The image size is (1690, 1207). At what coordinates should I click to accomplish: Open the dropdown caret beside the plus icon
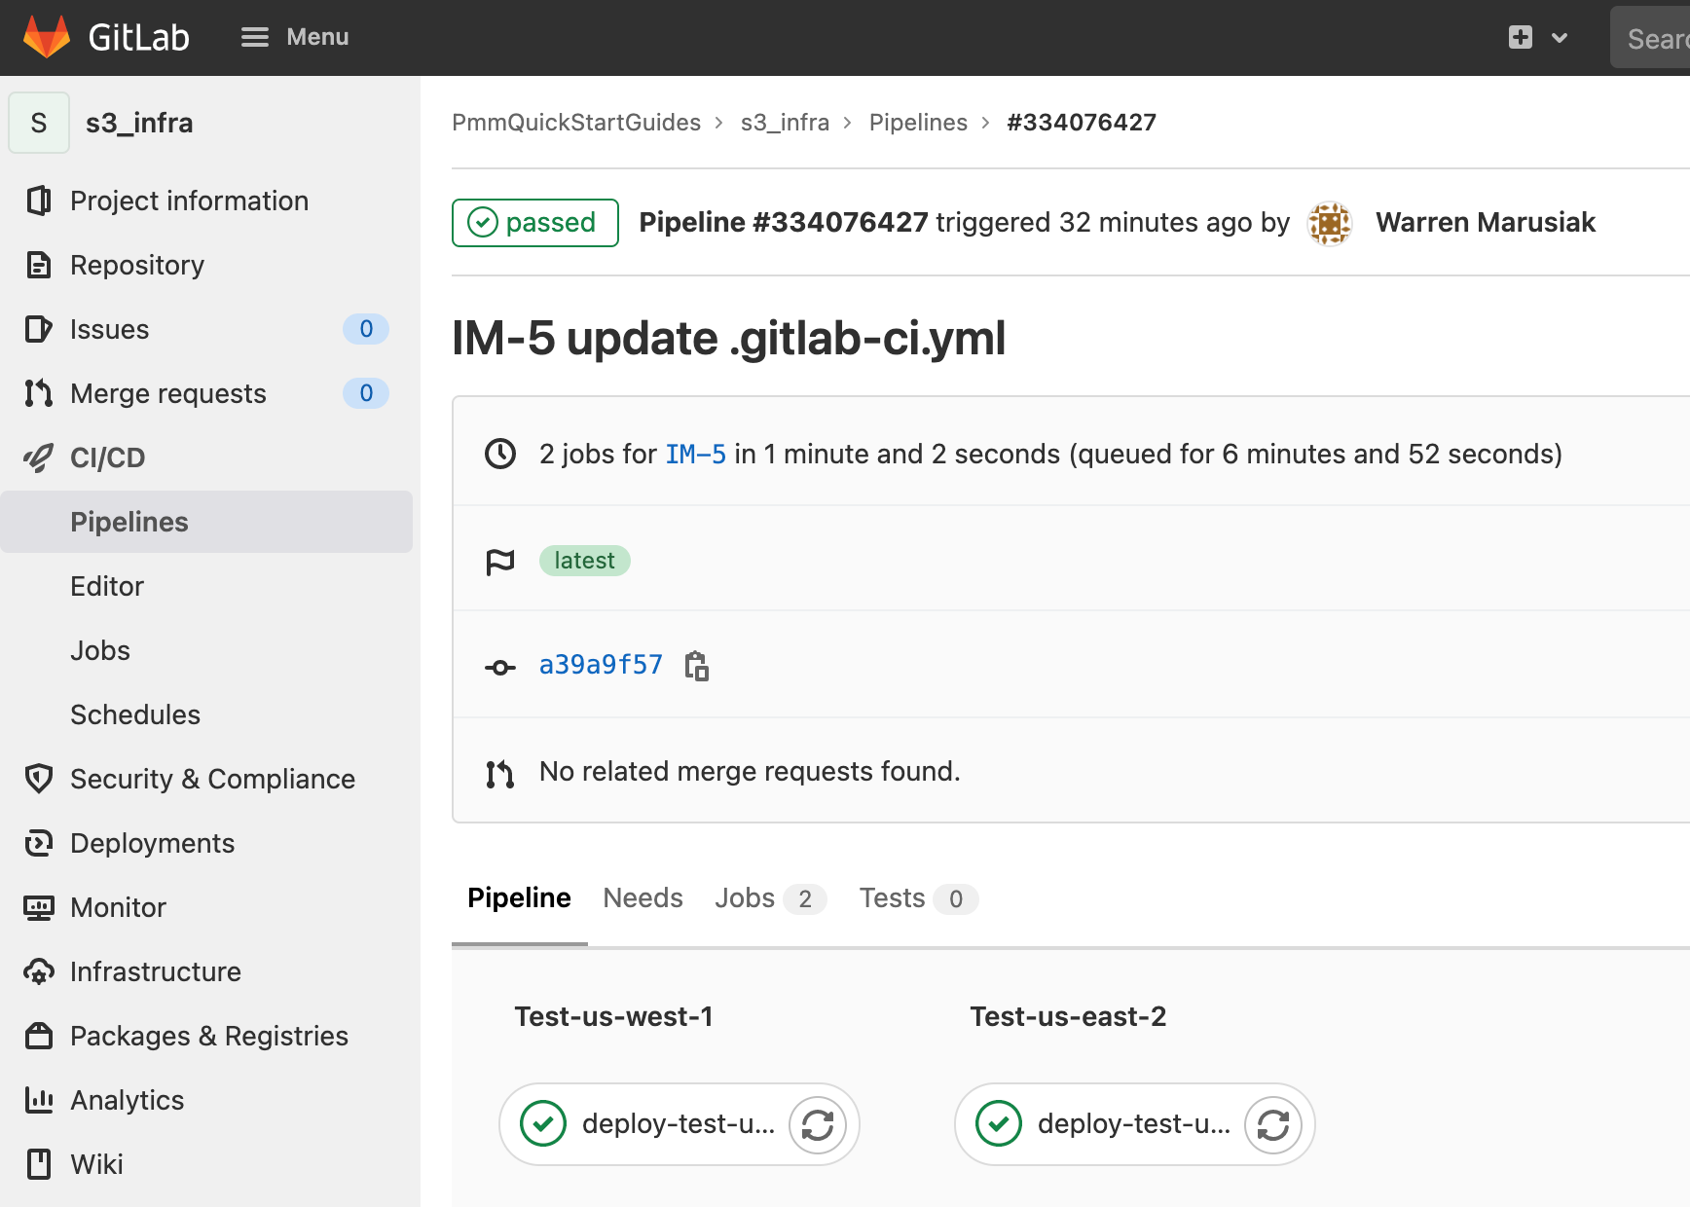(x=1560, y=37)
